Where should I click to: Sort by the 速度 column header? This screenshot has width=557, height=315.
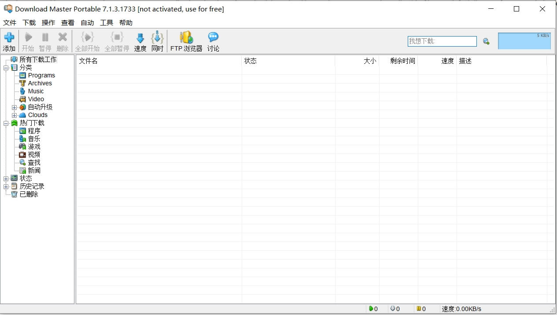coord(437,61)
